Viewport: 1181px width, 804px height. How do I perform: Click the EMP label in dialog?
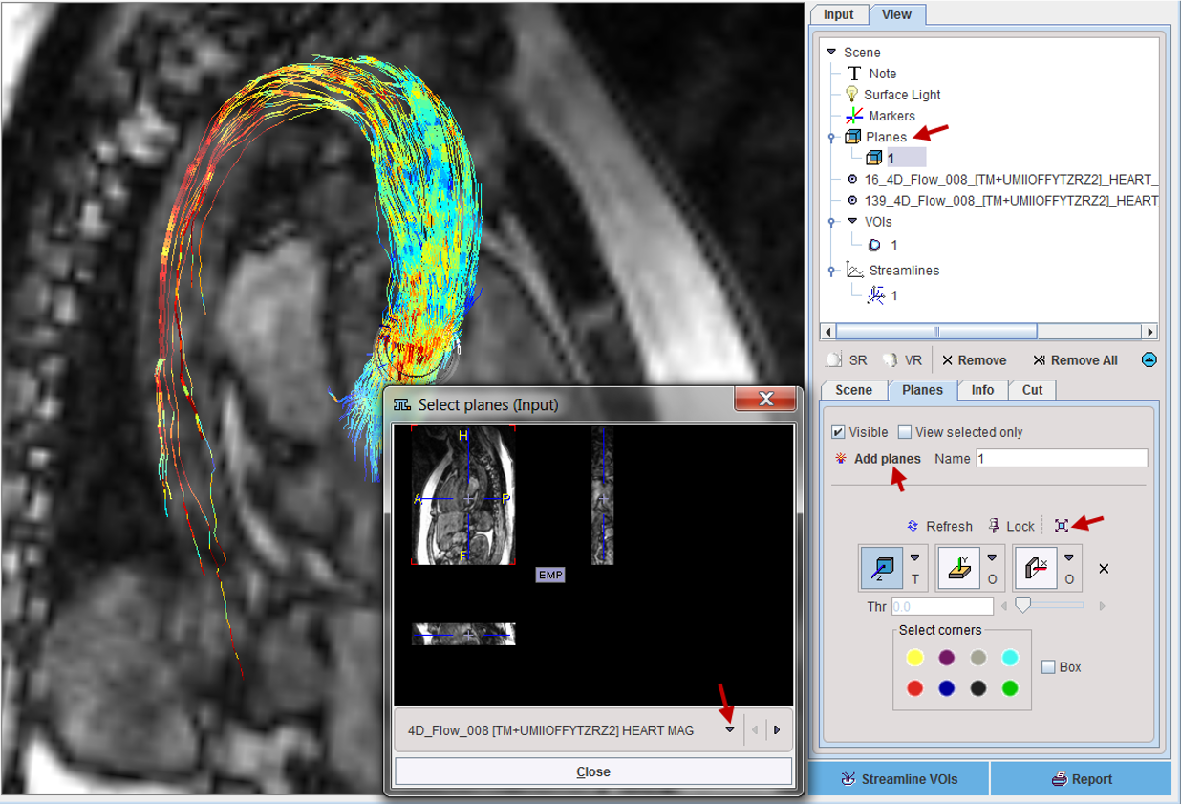tap(550, 575)
